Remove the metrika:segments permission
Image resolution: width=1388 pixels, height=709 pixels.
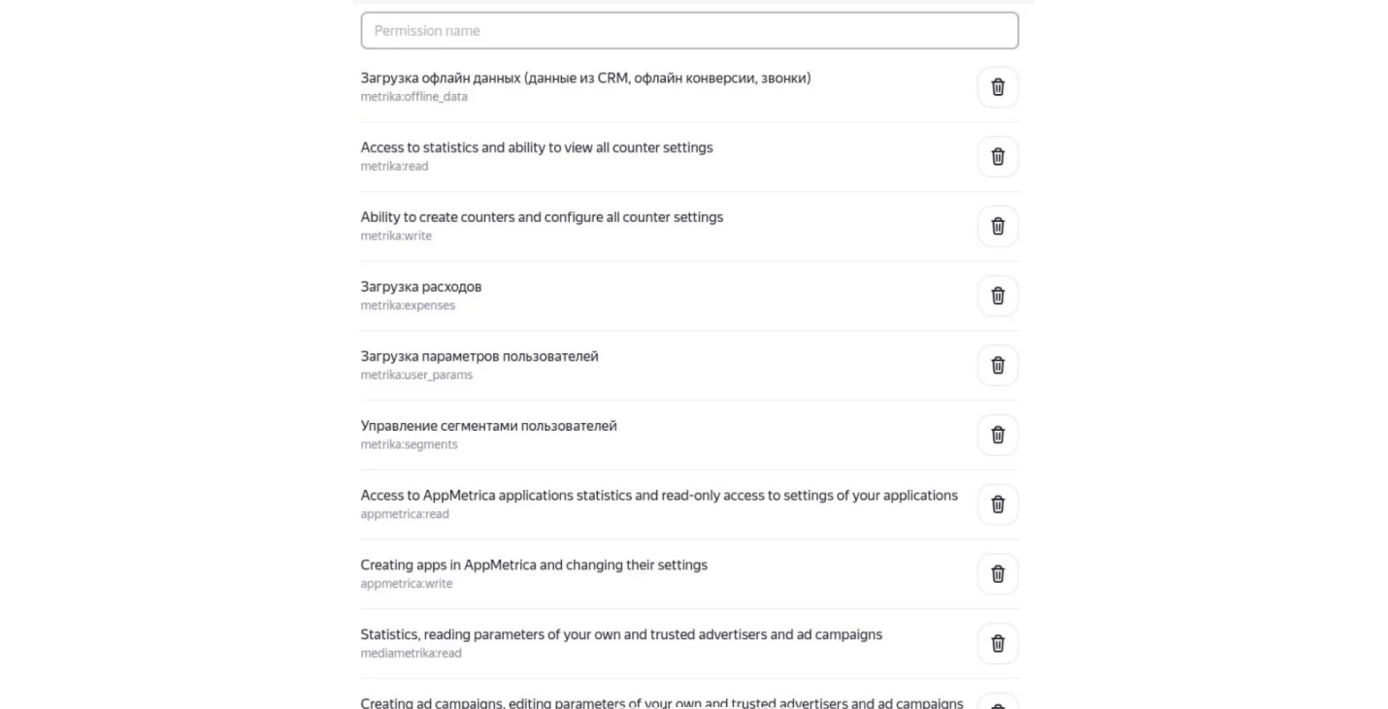(998, 435)
